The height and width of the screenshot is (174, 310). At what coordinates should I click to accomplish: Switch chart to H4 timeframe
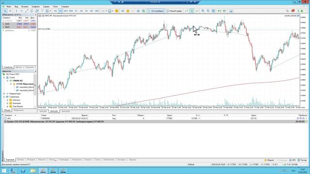point(81,11)
